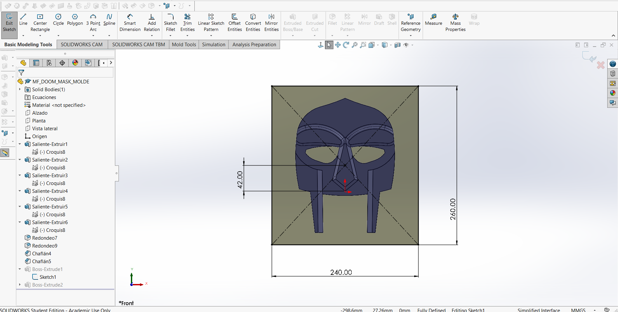Go to the Simulation tab
The height and width of the screenshot is (312, 618).
pos(214,45)
